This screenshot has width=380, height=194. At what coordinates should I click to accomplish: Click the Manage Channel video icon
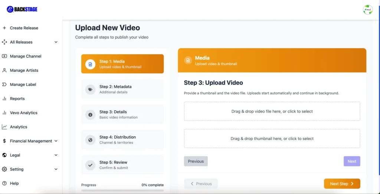tap(4, 56)
